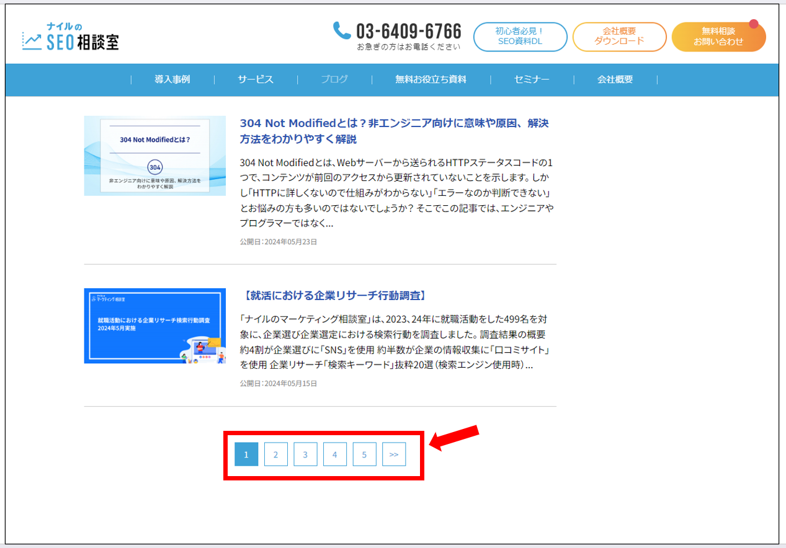Screen dimensions: 786x548
Task: Go to pagination page 4
Action: (x=335, y=454)
